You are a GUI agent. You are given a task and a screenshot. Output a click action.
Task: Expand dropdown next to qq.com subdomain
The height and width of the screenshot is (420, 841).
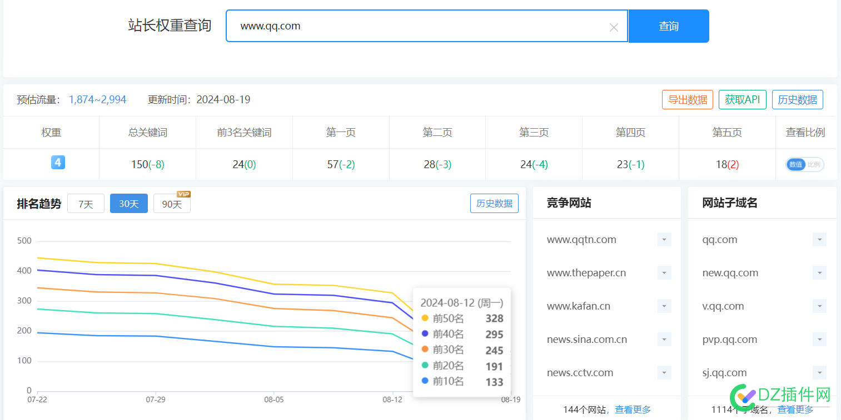(x=819, y=240)
